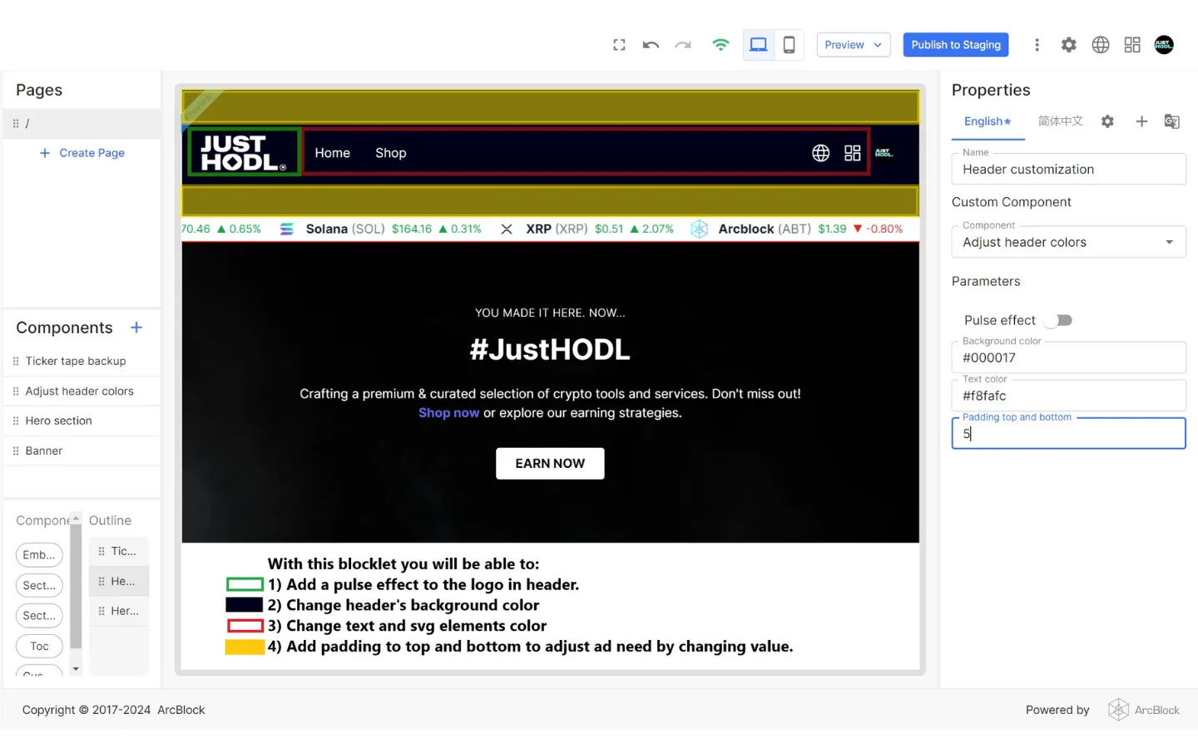Click the Solana logo in the ticker
The width and height of the screenshot is (1198, 748).
pos(286,229)
